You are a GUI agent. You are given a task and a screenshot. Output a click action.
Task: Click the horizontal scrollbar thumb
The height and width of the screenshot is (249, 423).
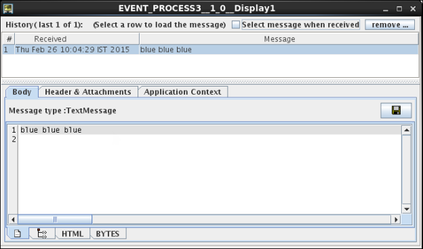55,219
